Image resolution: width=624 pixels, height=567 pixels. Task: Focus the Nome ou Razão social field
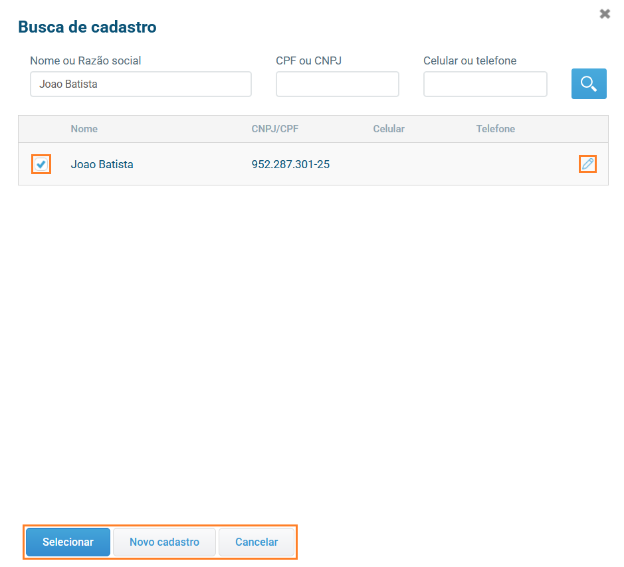tap(140, 84)
